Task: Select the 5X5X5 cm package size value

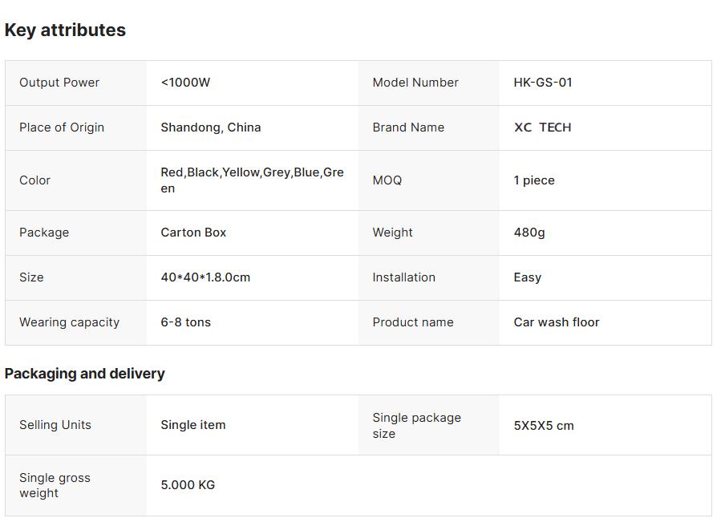Action: (544, 426)
